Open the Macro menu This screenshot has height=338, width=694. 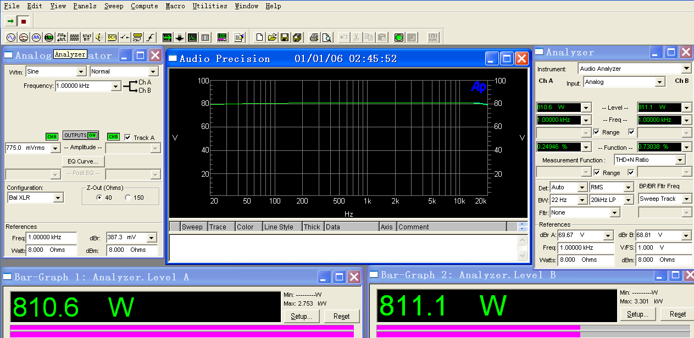coord(175,6)
